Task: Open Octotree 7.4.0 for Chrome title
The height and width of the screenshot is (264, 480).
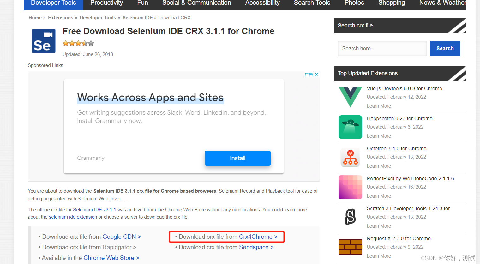Action: click(397, 149)
